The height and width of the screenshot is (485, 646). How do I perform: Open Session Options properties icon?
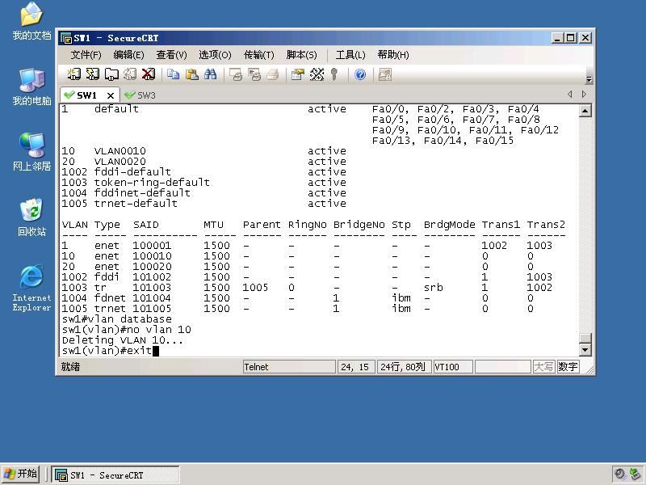(297, 74)
